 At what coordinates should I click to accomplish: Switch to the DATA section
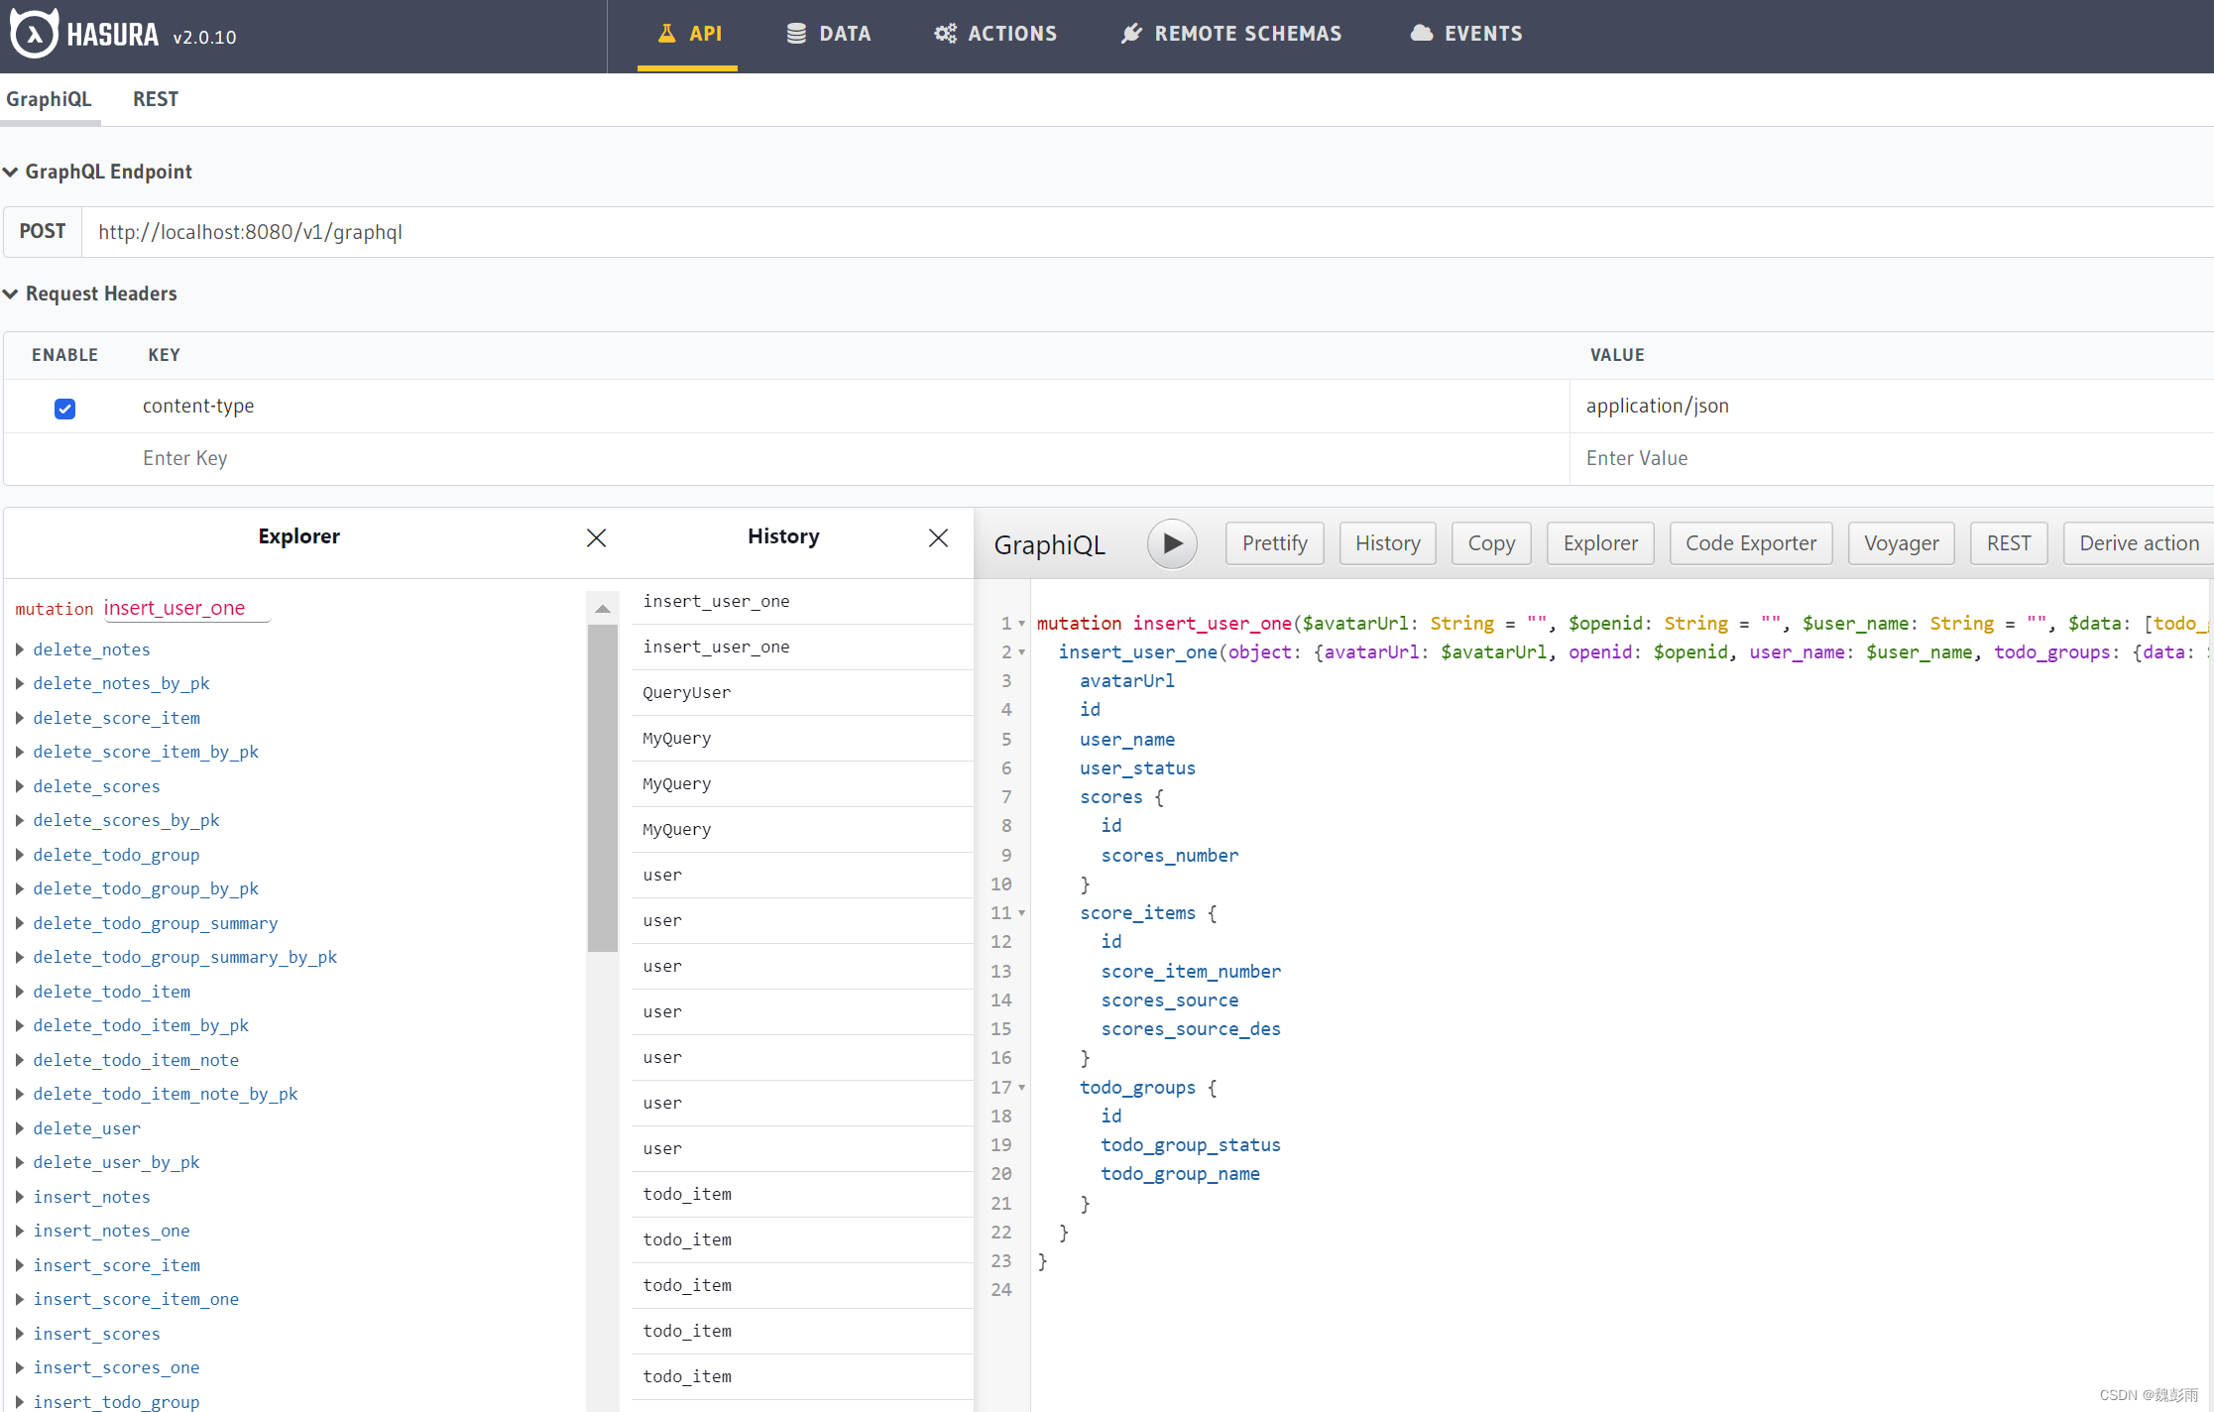tap(829, 33)
